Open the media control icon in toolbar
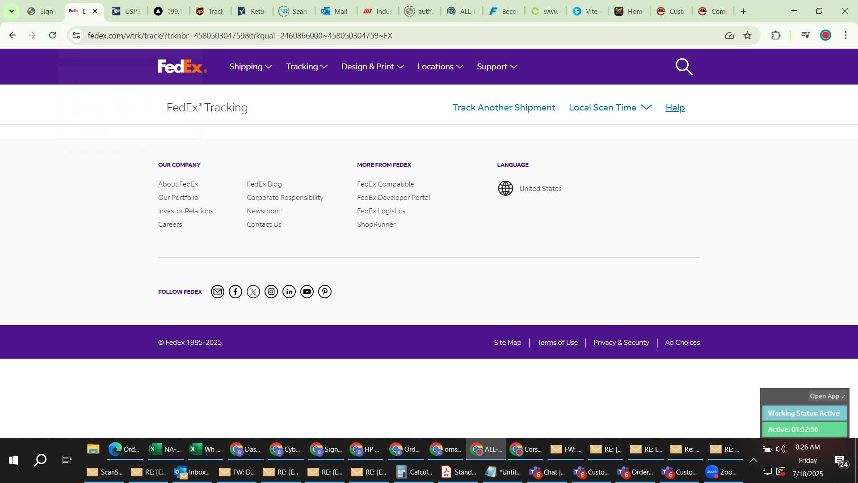Image resolution: width=858 pixels, height=483 pixels. (805, 35)
